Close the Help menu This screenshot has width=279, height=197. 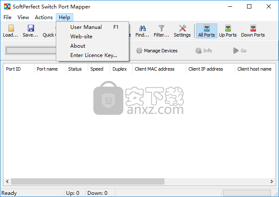tap(64, 17)
